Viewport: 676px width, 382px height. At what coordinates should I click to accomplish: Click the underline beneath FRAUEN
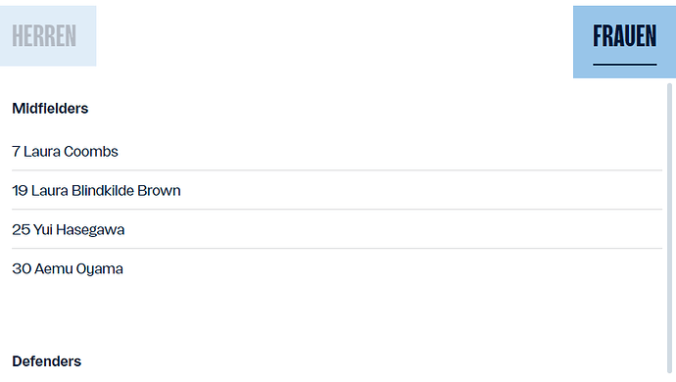[x=625, y=65]
